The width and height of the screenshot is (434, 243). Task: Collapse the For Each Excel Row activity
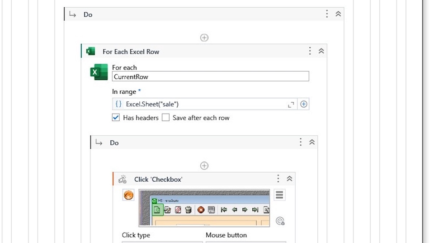(x=321, y=51)
